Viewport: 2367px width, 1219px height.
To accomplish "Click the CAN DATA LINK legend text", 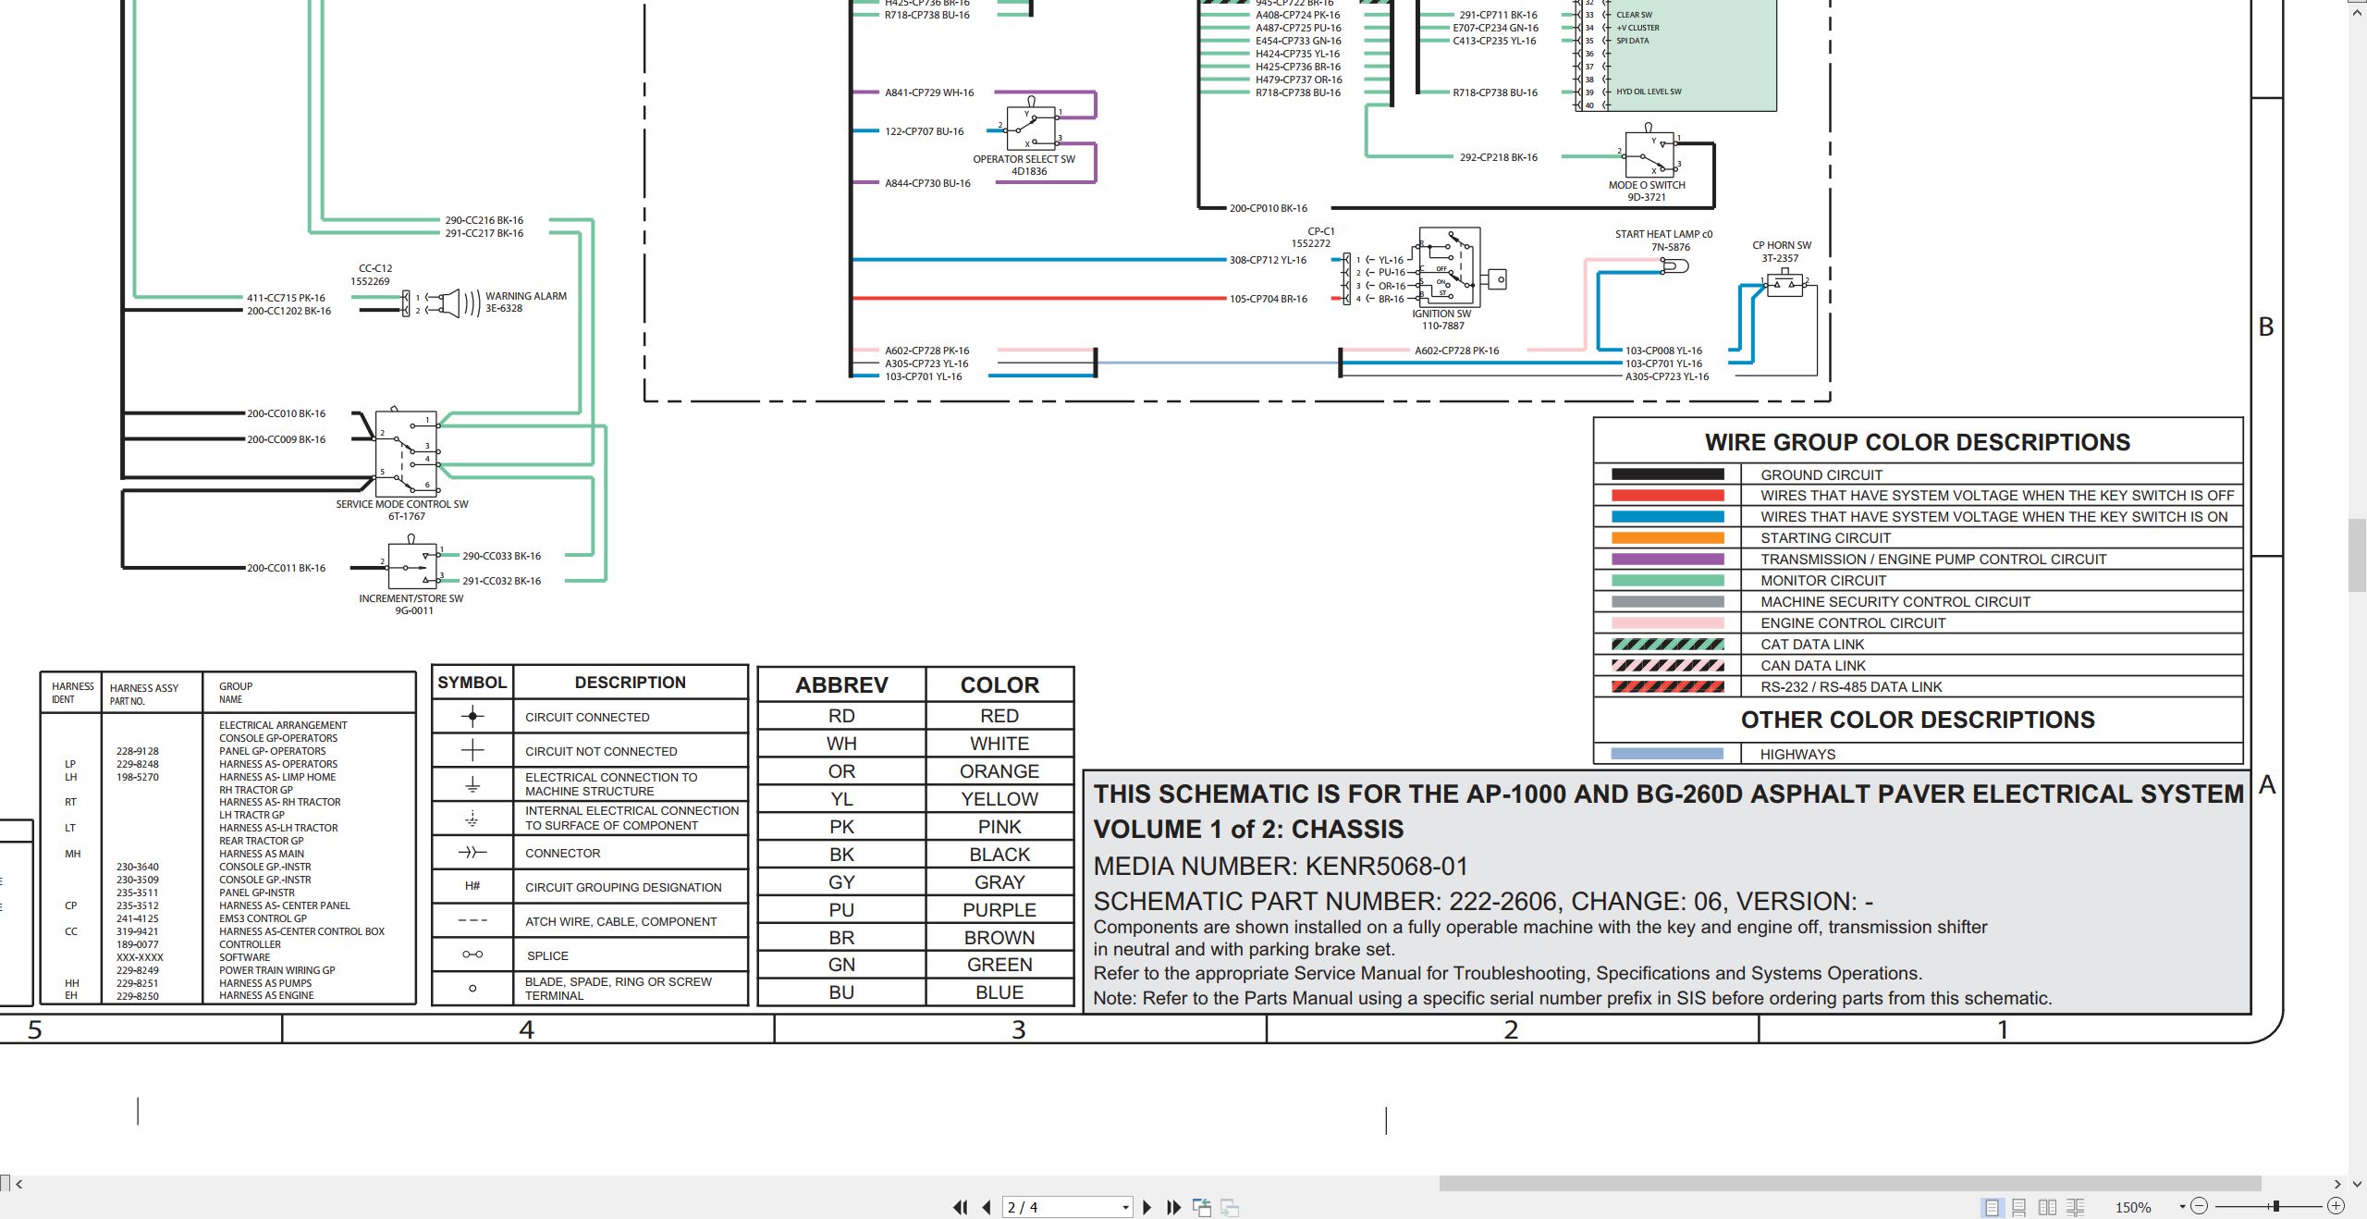I will click(x=1813, y=666).
